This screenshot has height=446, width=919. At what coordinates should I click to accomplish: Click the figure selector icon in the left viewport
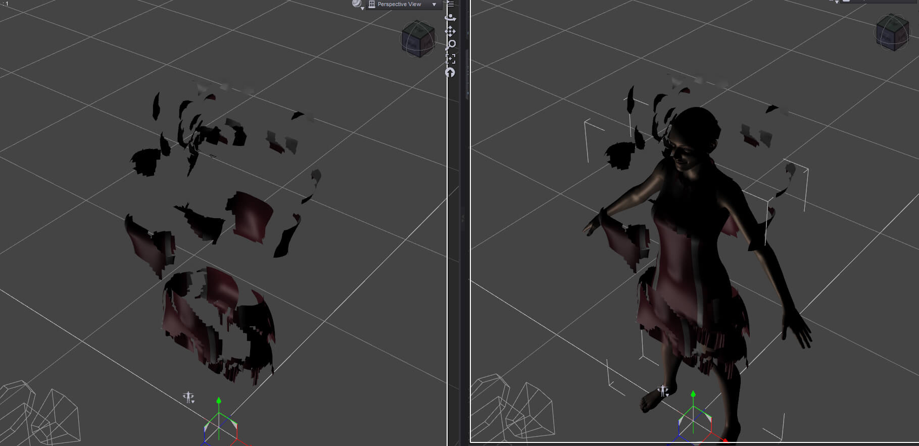188,398
